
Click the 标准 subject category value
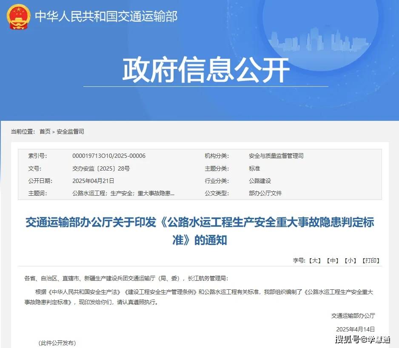[x=254, y=168]
